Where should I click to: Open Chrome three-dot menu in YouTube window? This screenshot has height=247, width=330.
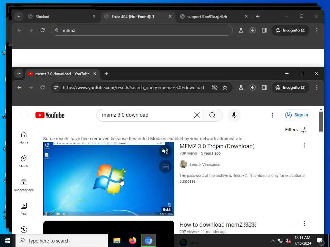[x=316, y=87]
